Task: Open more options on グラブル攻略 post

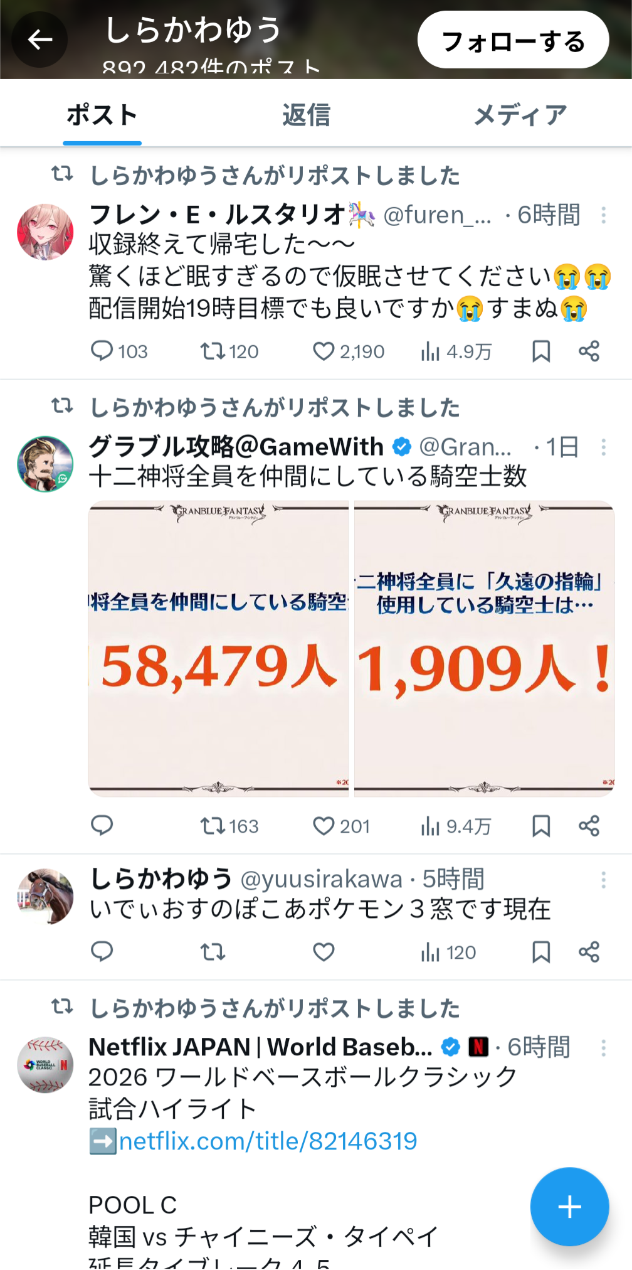Action: coord(603,447)
